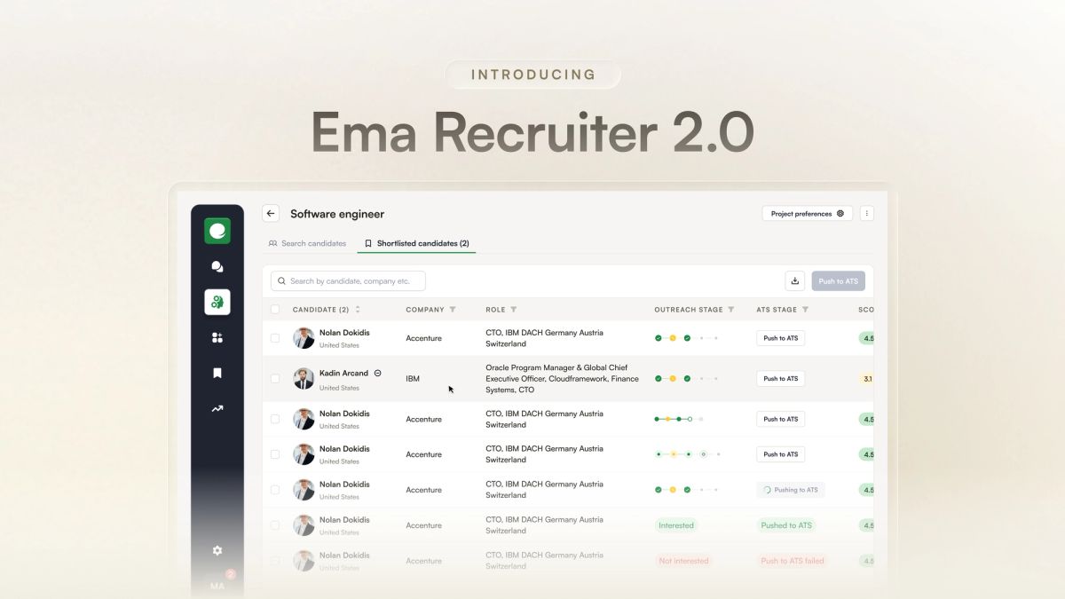
Task: Filter the Company column
Action: click(x=453, y=310)
